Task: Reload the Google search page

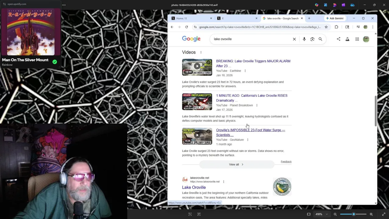Action: click(x=187, y=27)
